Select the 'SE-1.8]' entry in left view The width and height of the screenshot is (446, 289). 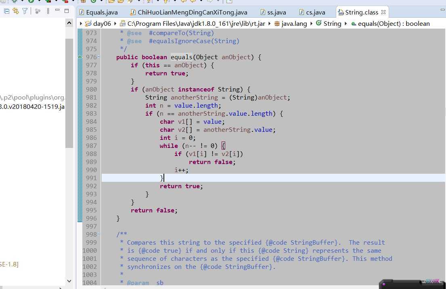[9, 264]
